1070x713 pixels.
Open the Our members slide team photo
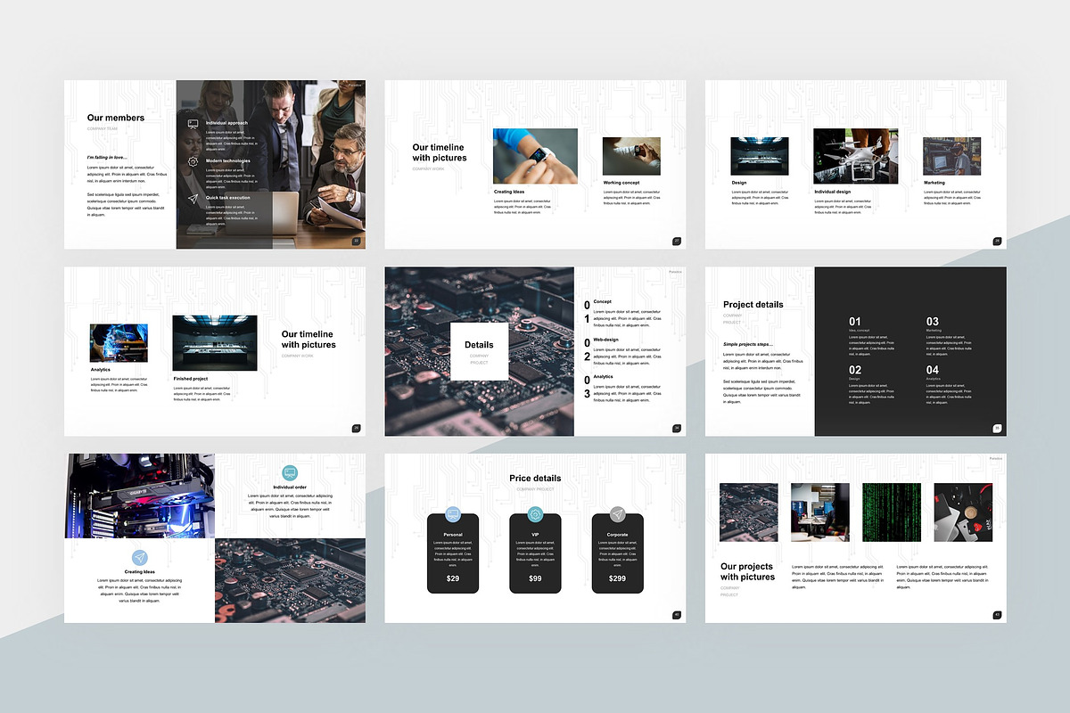pos(270,165)
